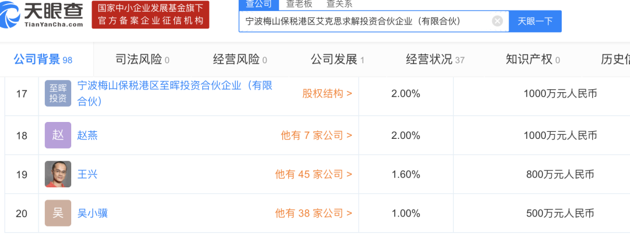Click the 天眼一下 search button
The width and height of the screenshot is (630, 241).
(535, 21)
